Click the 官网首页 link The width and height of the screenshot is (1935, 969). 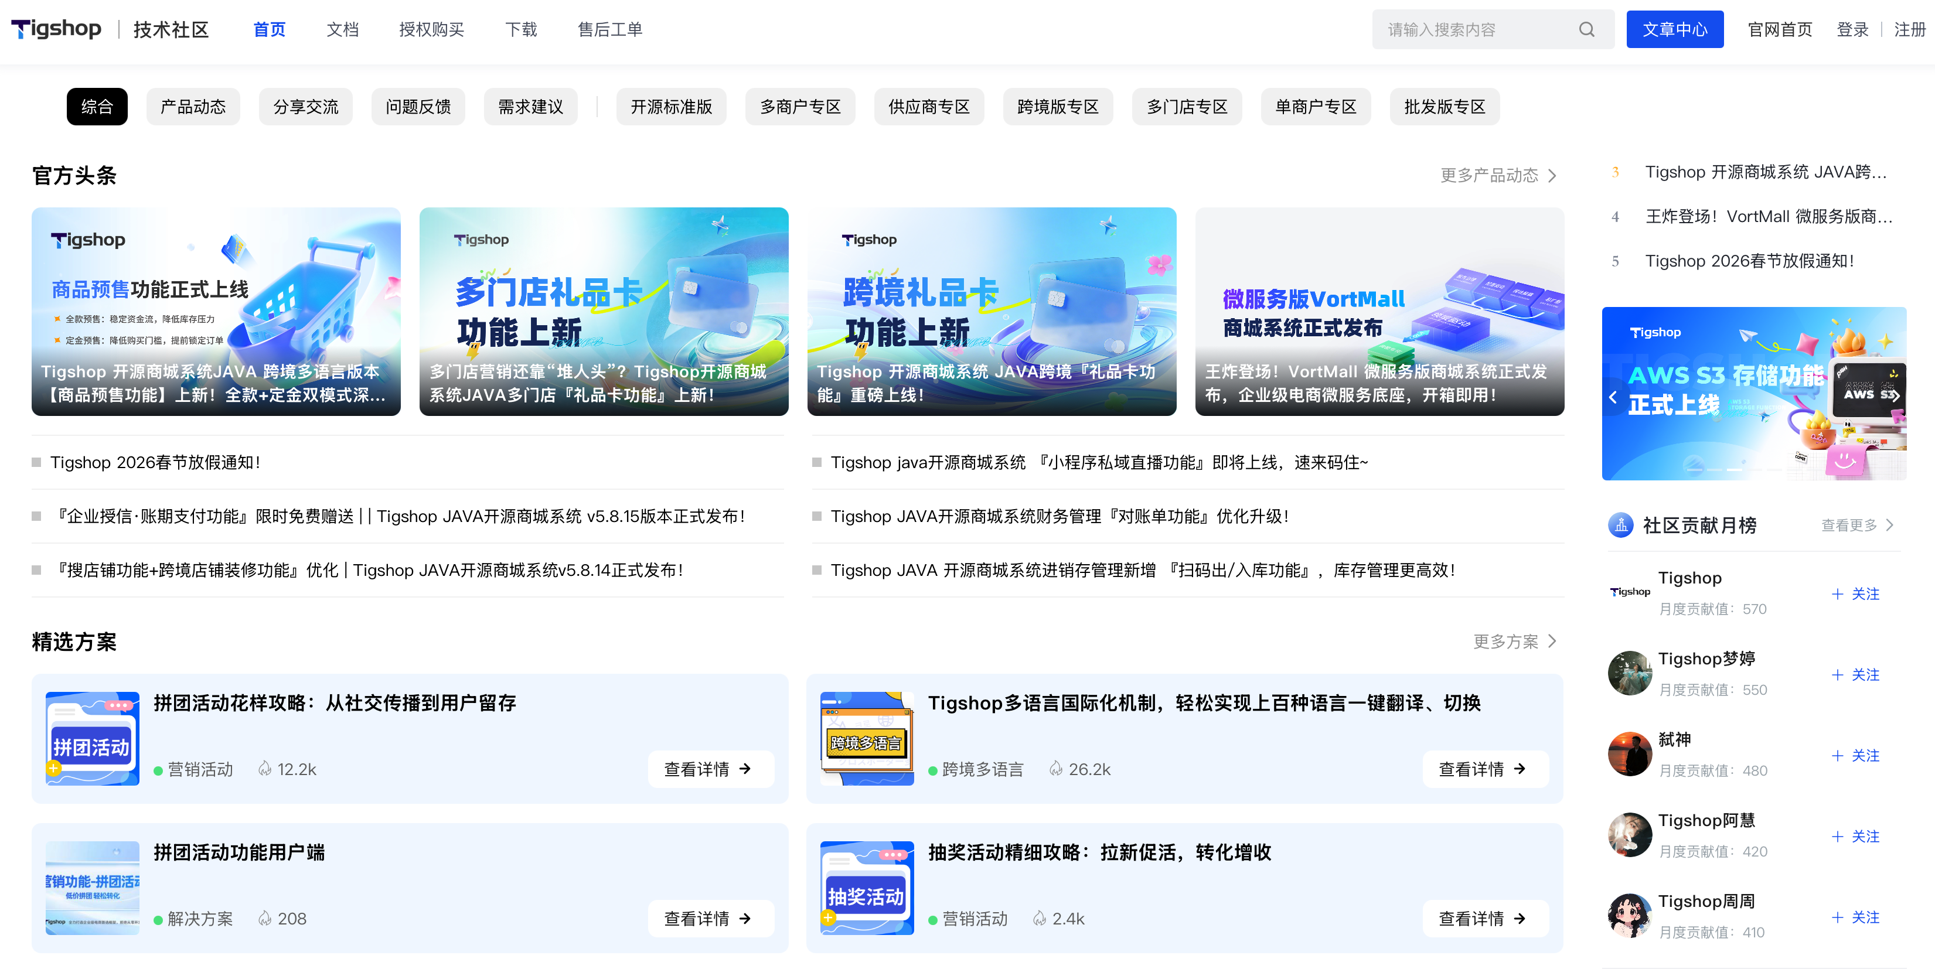pyautogui.click(x=1780, y=29)
